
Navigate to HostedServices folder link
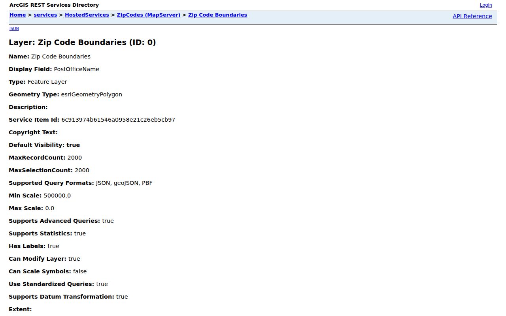pyautogui.click(x=87, y=15)
